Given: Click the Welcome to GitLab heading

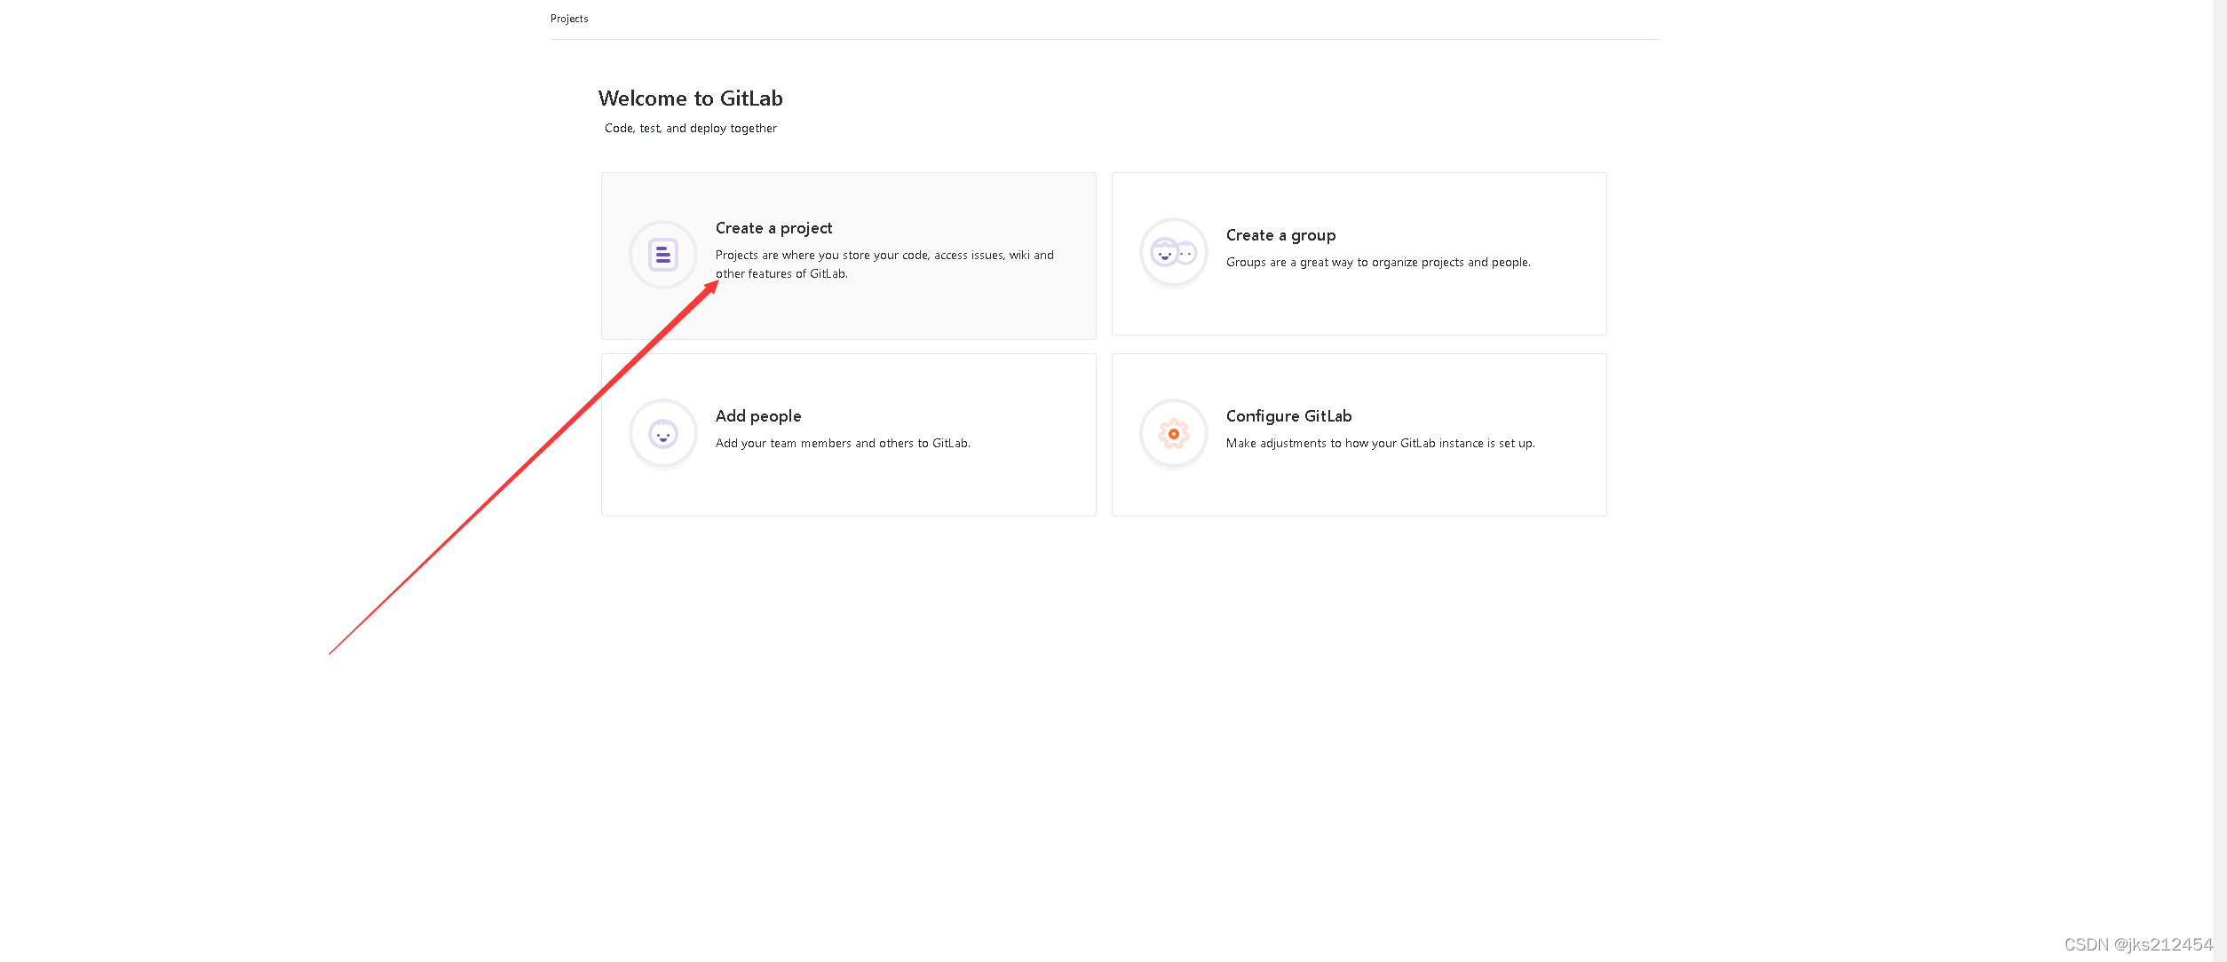Looking at the screenshot, I should (x=691, y=99).
